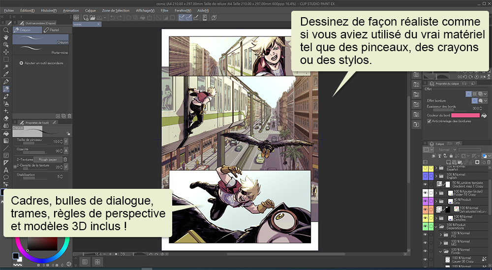Image resolution: width=492 pixels, height=270 pixels.
Task: Open the Calque menu
Action: point(91,10)
